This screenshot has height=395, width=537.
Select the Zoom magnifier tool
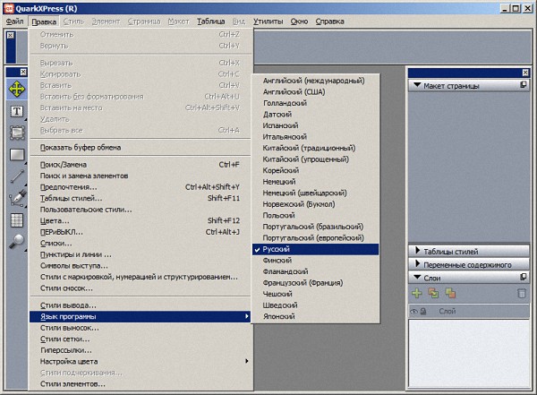point(16,240)
